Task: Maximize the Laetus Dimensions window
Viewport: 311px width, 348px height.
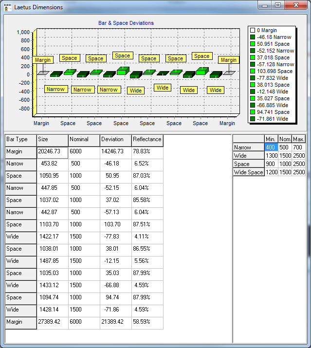Action: [278, 5]
